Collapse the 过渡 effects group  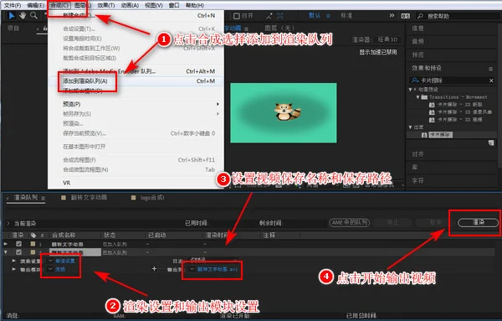pyautogui.click(x=411, y=127)
